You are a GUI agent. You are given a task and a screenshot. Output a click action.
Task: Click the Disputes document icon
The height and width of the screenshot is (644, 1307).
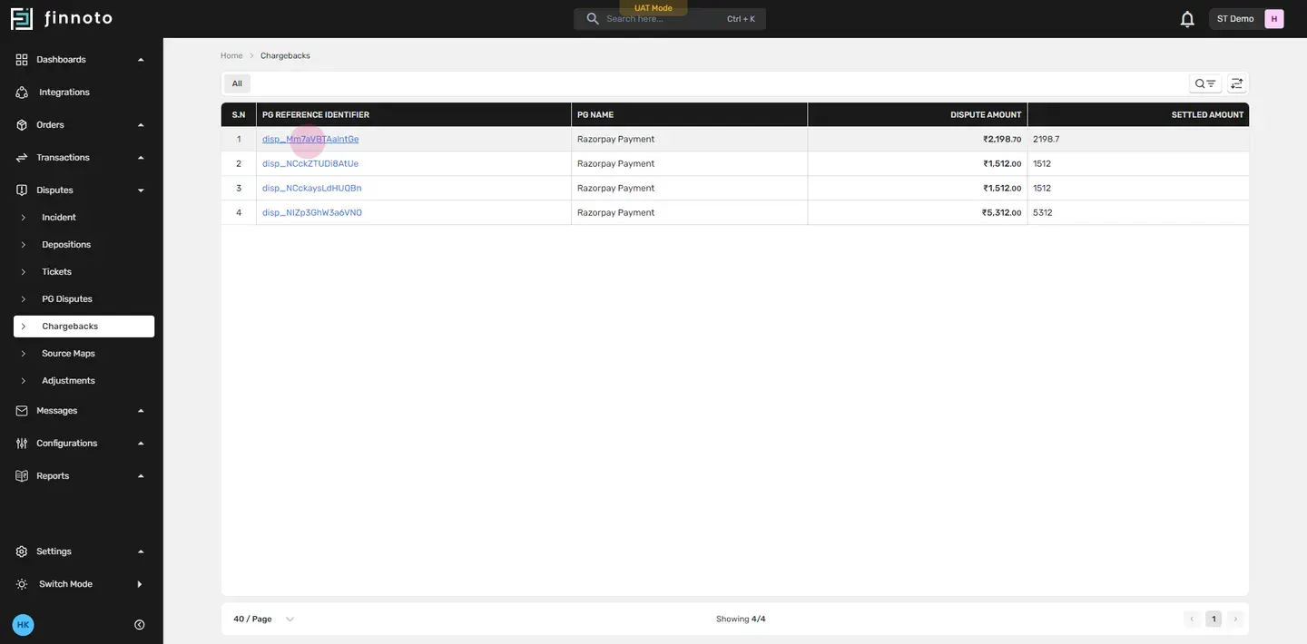coord(22,190)
